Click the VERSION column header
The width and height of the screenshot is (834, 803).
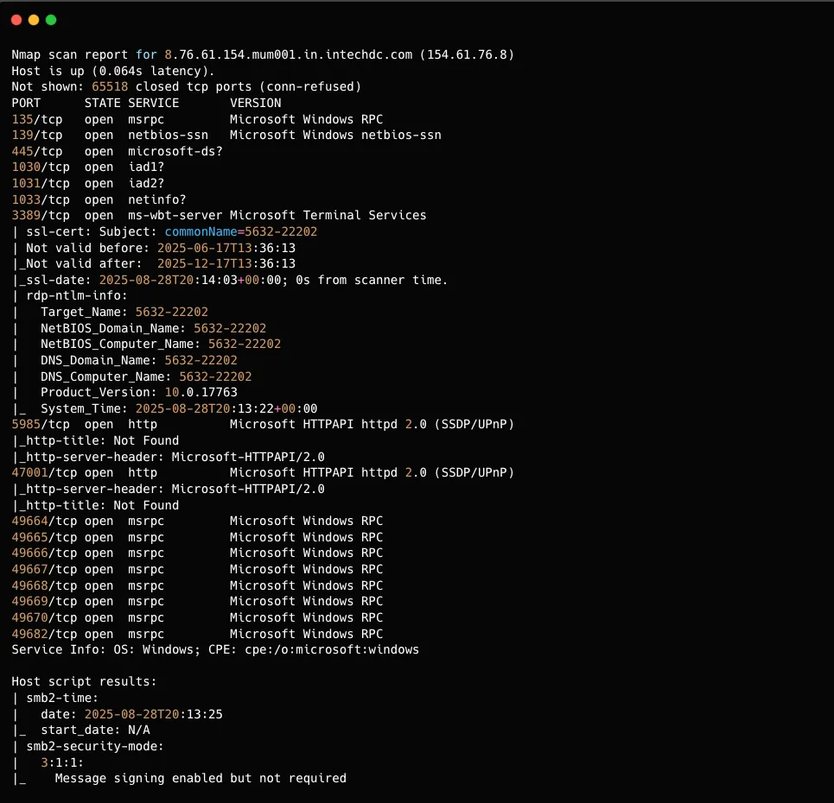pyautogui.click(x=255, y=103)
